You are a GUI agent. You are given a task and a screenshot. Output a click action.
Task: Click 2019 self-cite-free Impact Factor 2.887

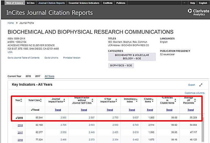[x=92, y=118]
